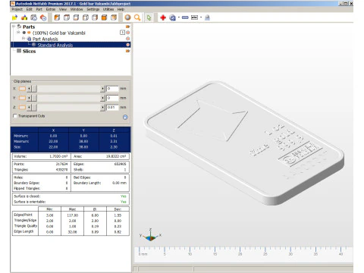
Task: Click the blue analysis icon in toolbar
Action: point(173,17)
